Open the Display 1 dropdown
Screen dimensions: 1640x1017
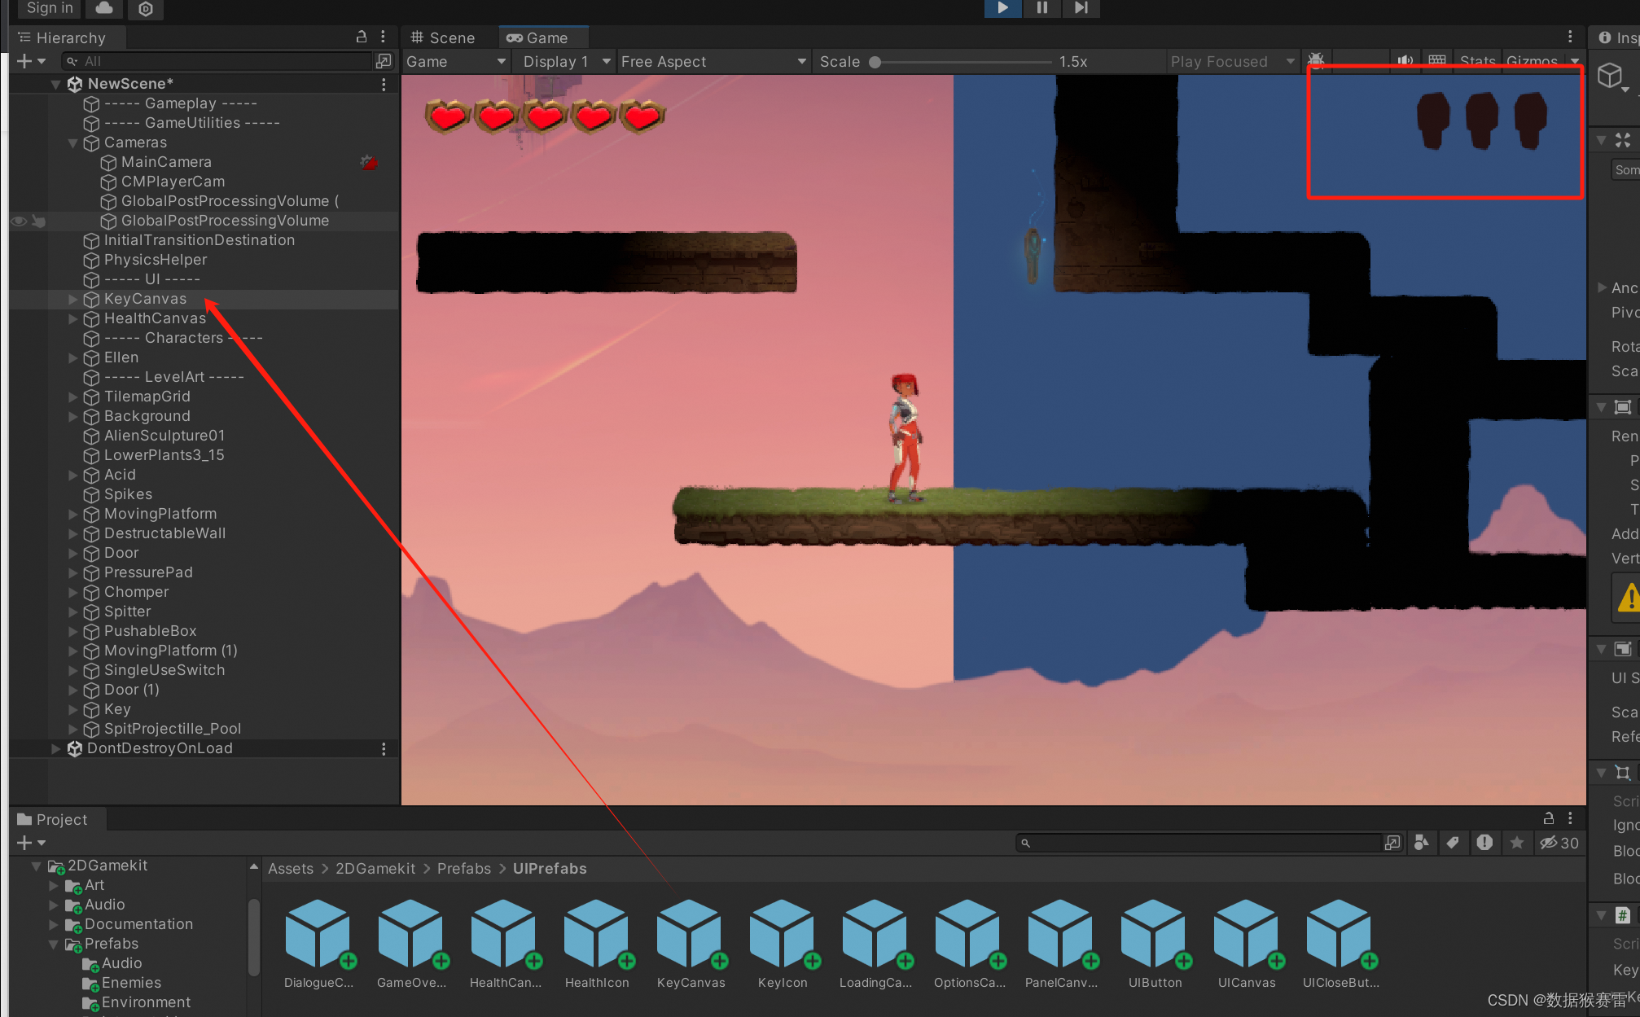(x=567, y=61)
